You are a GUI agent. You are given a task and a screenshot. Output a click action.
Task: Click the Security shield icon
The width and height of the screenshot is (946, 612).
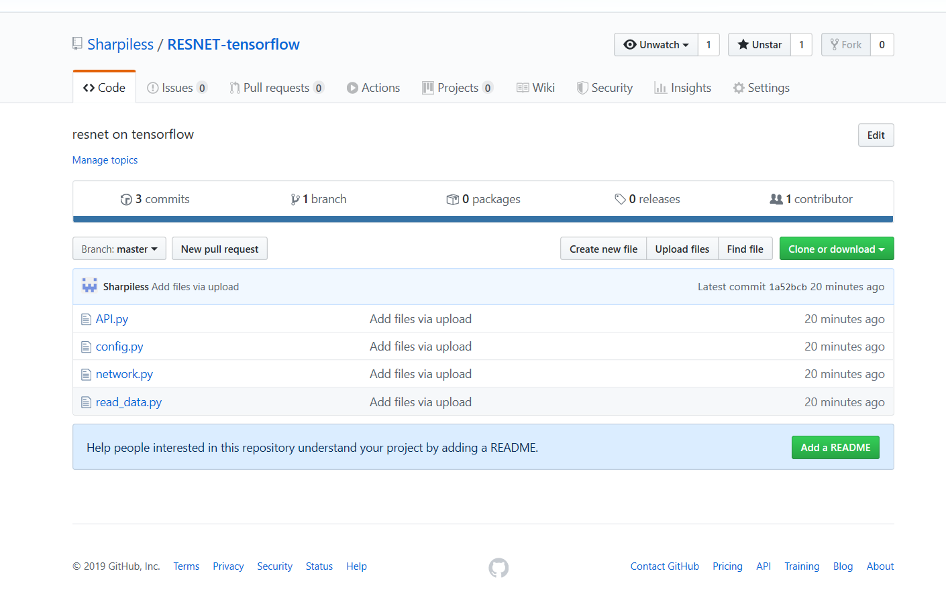(582, 88)
